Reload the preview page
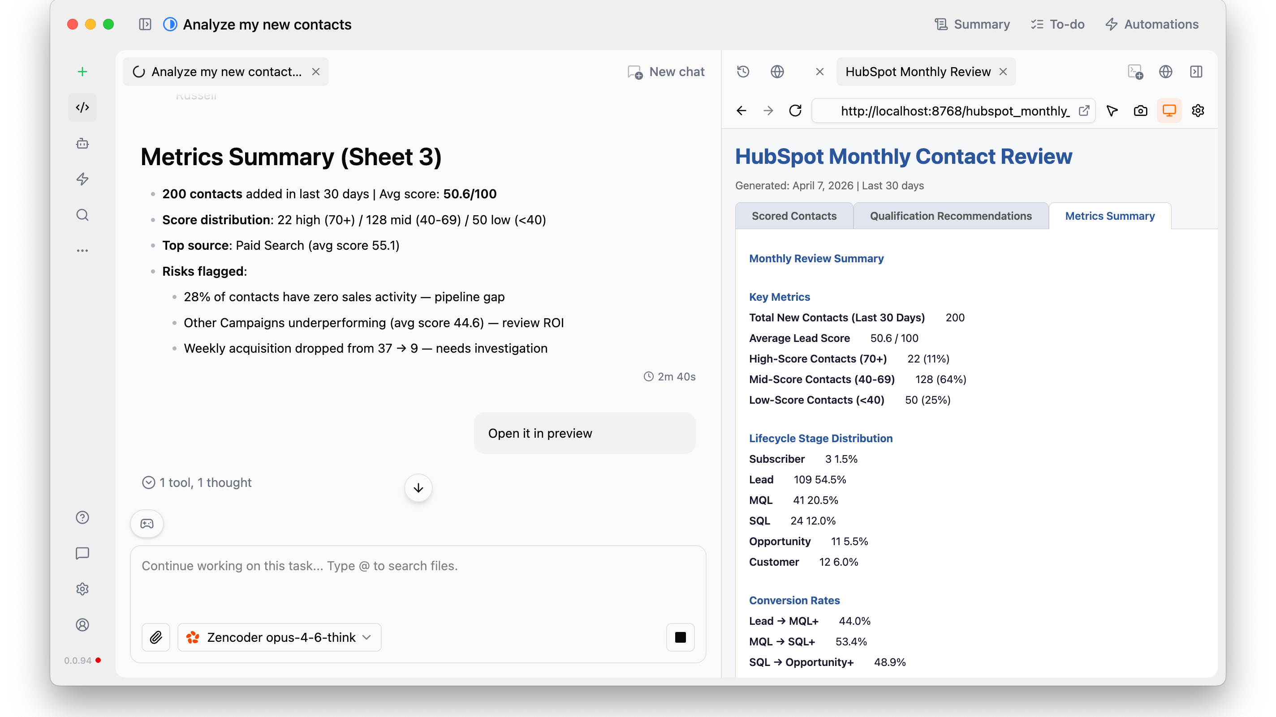1276x717 pixels. [795, 111]
